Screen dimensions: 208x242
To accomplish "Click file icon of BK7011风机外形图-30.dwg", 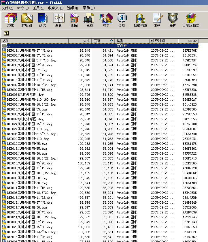I will pyautogui.click(x=4, y=207).
